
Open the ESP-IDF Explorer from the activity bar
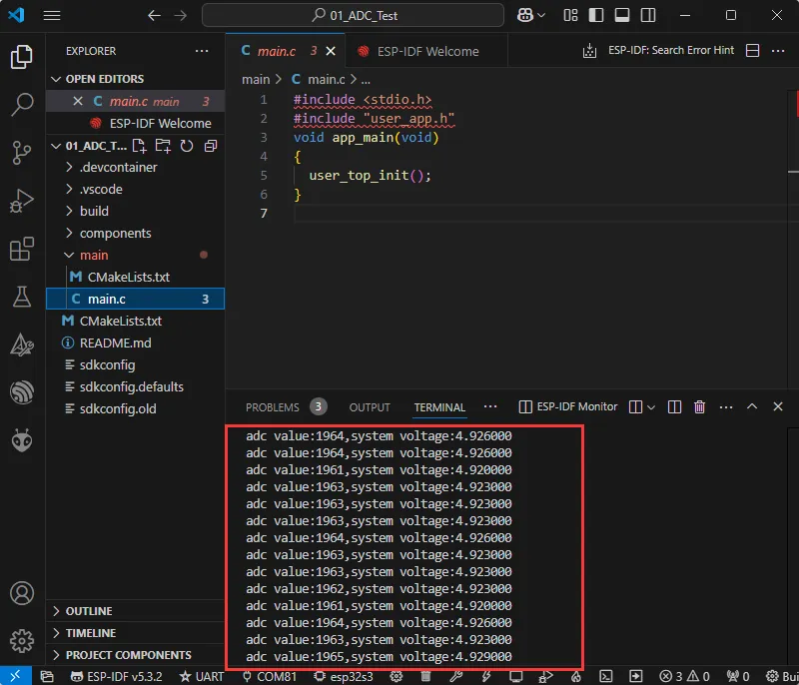(22, 392)
